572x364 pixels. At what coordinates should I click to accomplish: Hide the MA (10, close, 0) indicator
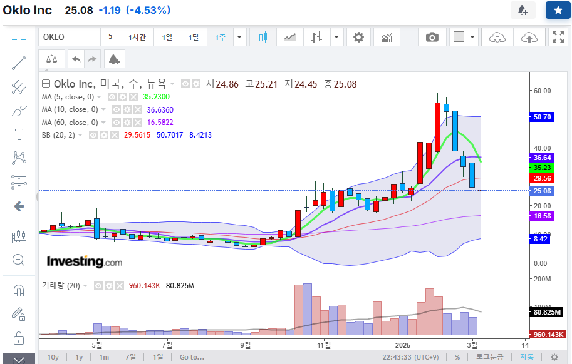point(117,109)
